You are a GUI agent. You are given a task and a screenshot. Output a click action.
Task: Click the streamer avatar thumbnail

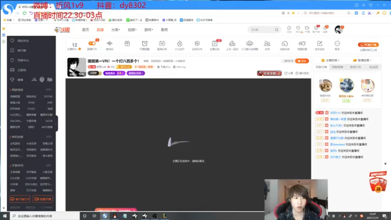[77, 67]
